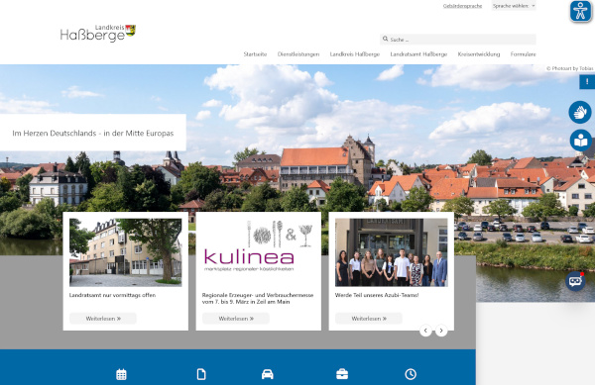Screen dimensions: 595x385
Task: Click the search magnifier icon
Action: pos(385,39)
